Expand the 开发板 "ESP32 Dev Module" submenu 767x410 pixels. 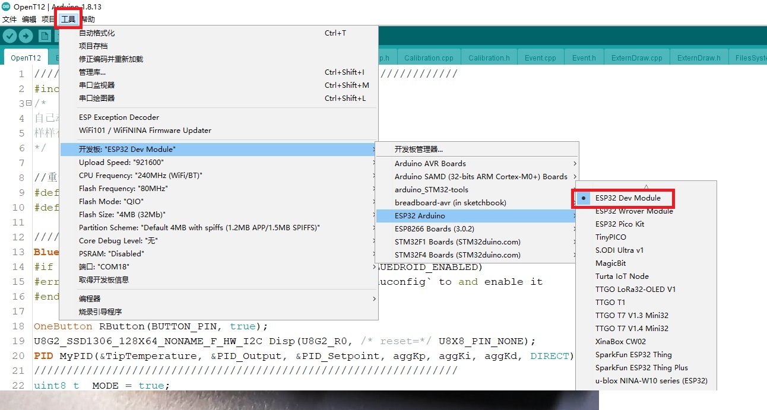pyautogui.click(x=218, y=150)
